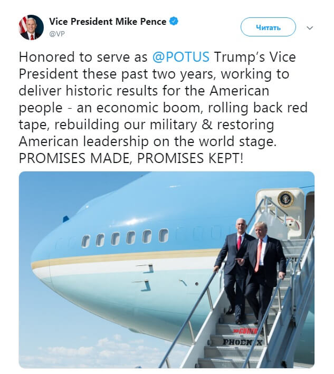Click the PHOENIX label on the stairs

(242, 342)
